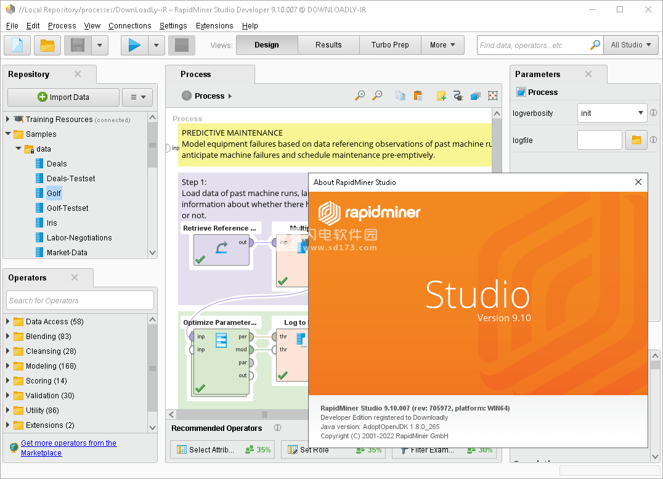Click the folder browse icon next to logfile
This screenshot has width=663, height=479.
[637, 140]
